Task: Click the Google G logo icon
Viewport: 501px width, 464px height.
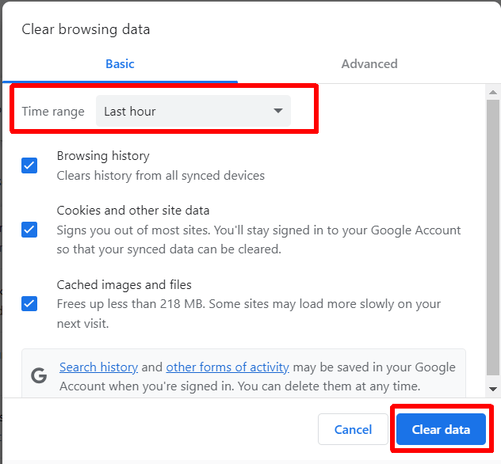Action: pyautogui.click(x=39, y=376)
